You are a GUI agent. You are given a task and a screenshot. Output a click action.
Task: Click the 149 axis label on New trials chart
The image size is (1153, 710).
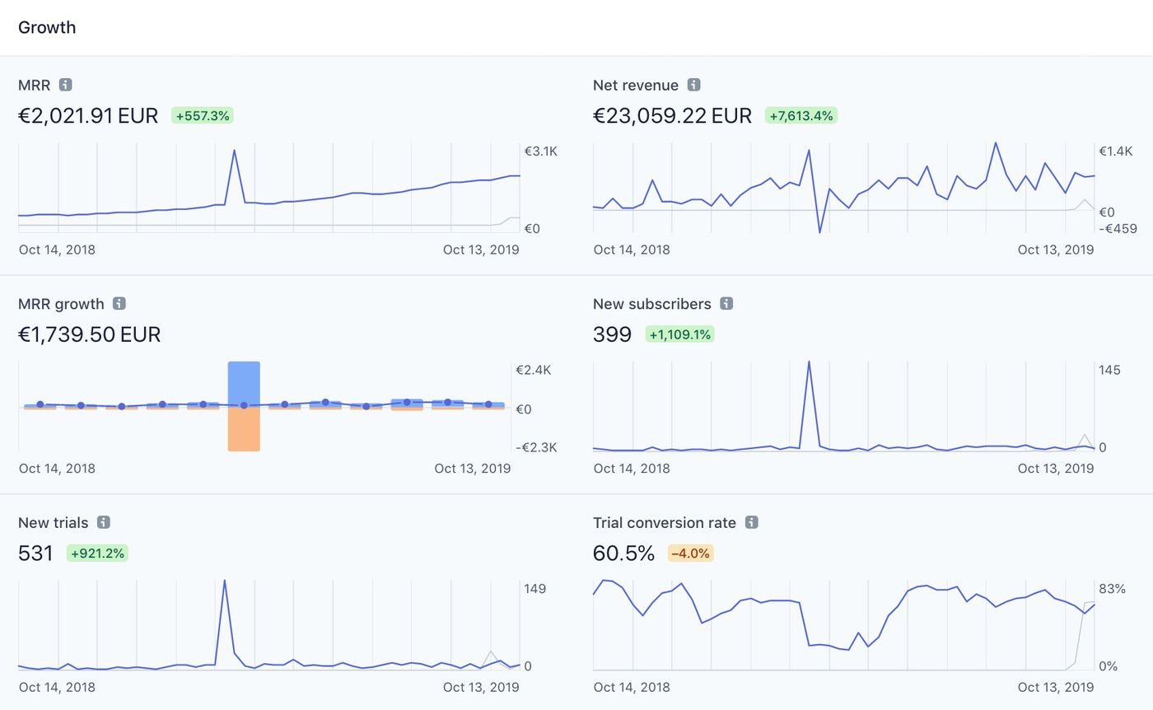pos(534,589)
